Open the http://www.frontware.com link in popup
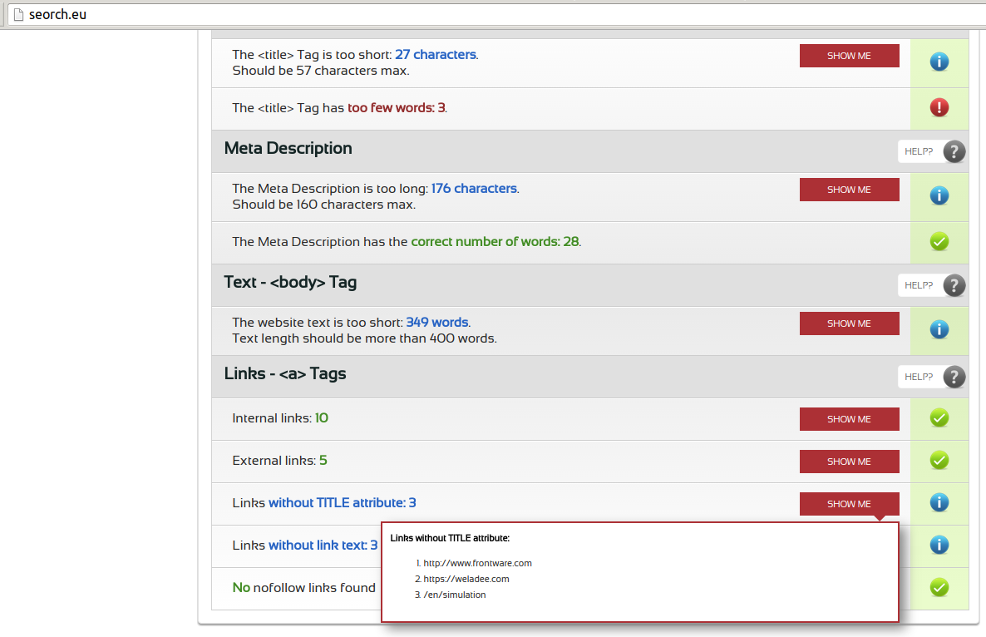This screenshot has height=637, width=986. (477, 563)
